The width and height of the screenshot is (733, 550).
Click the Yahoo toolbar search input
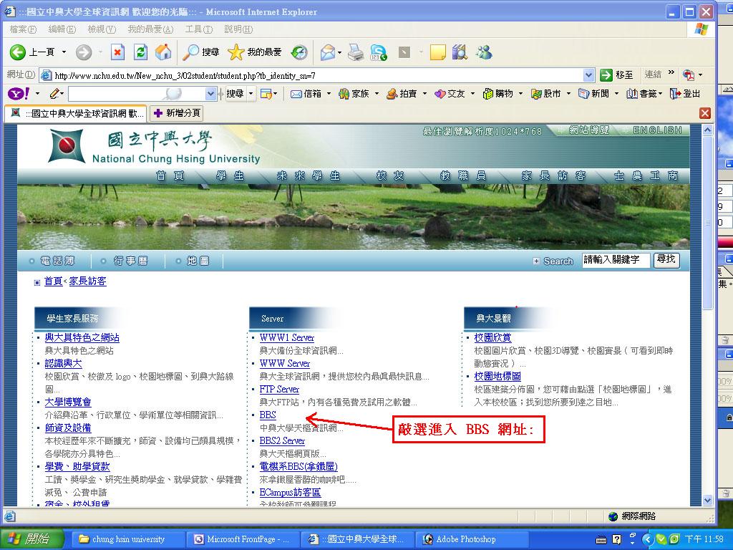[137, 94]
